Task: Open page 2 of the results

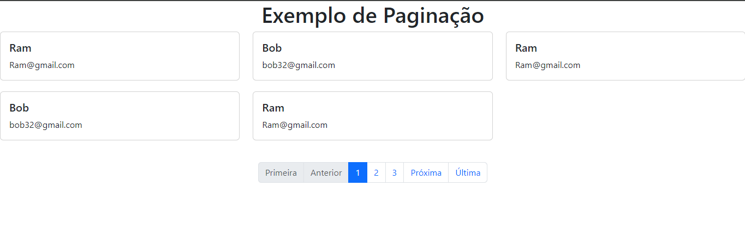Action: click(377, 172)
